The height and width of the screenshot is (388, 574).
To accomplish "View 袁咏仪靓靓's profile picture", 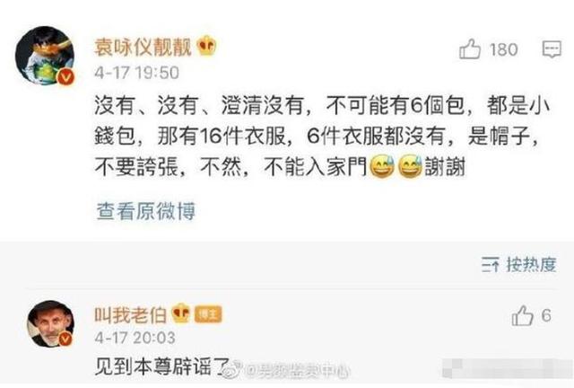I will 45,56.
